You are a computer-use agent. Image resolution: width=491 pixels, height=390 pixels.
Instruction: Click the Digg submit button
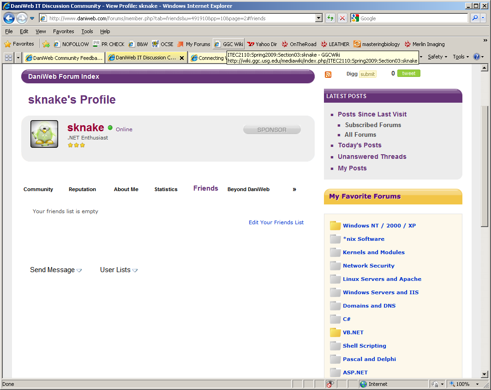[x=367, y=74]
